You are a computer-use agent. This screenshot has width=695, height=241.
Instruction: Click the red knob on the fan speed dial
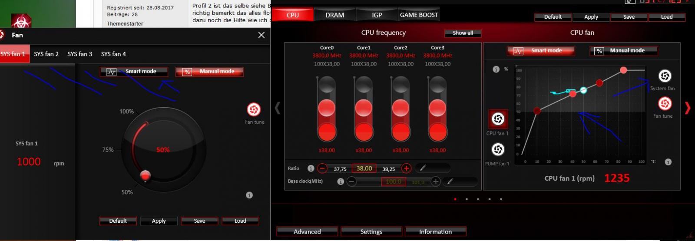pyautogui.click(x=146, y=175)
